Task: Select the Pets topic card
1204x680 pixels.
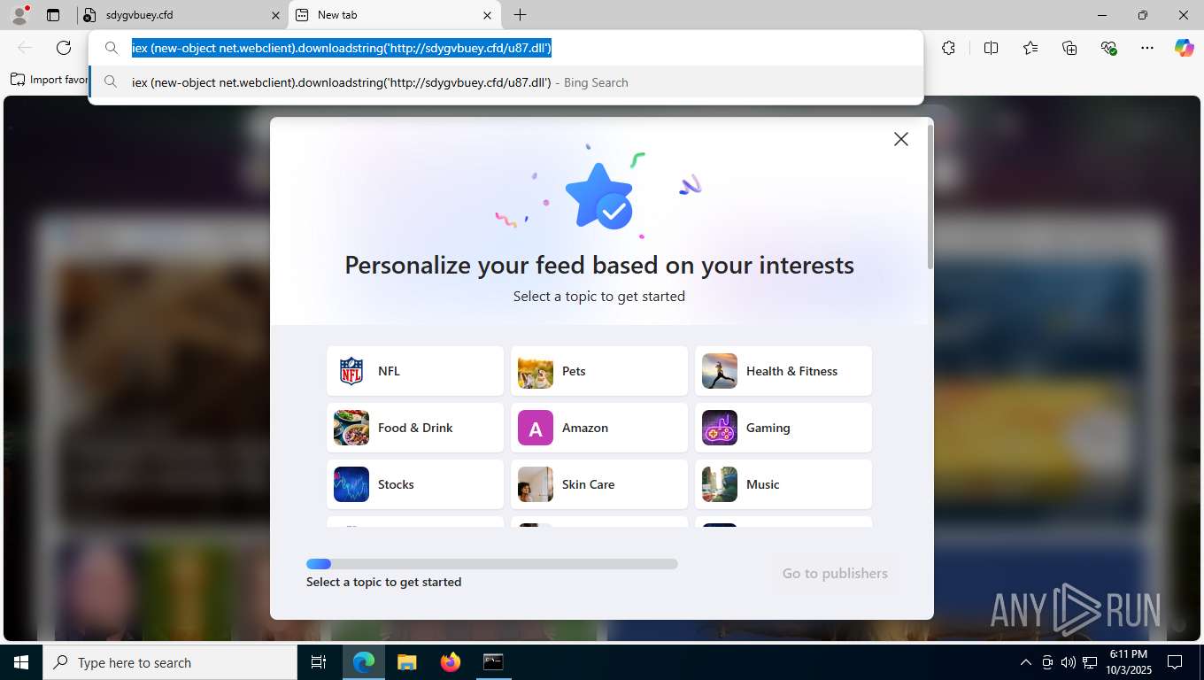Action: [x=599, y=371]
